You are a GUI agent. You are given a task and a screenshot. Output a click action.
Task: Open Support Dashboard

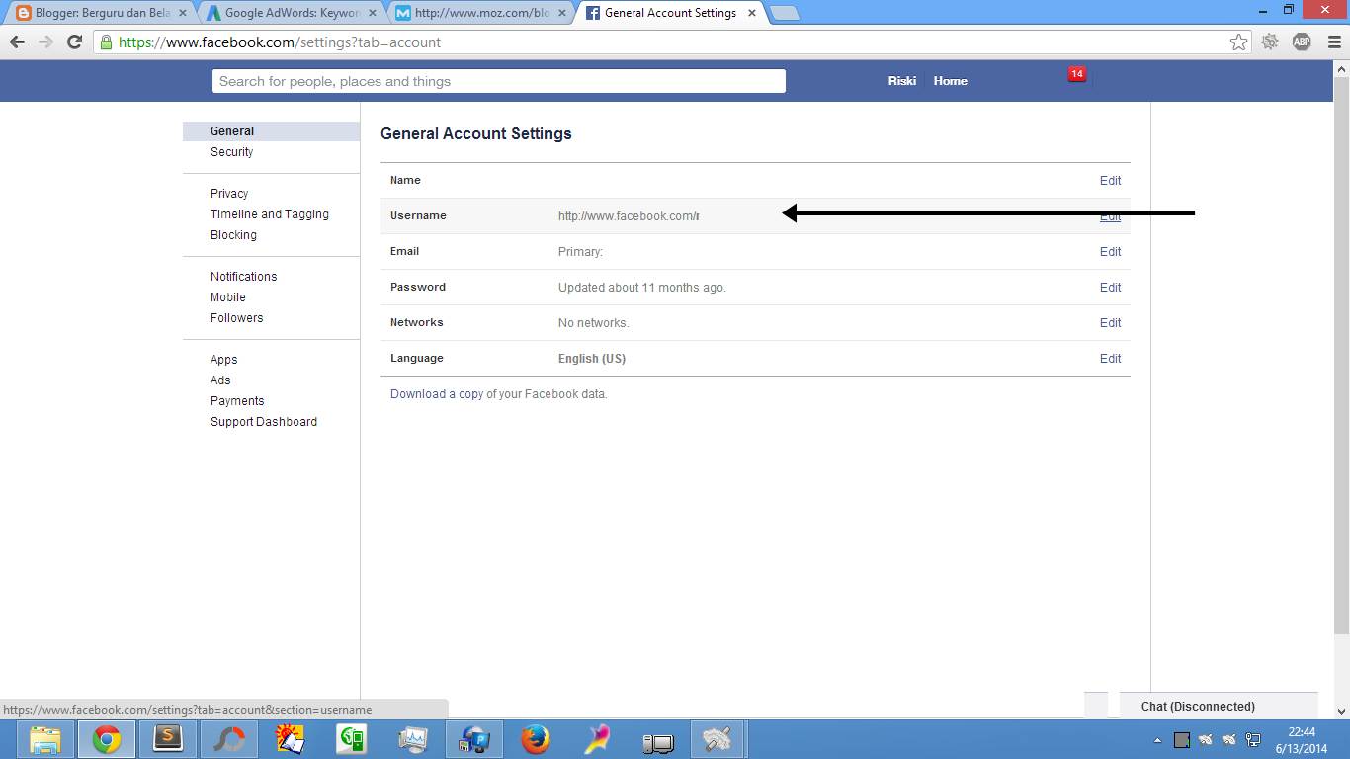click(264, 422)
